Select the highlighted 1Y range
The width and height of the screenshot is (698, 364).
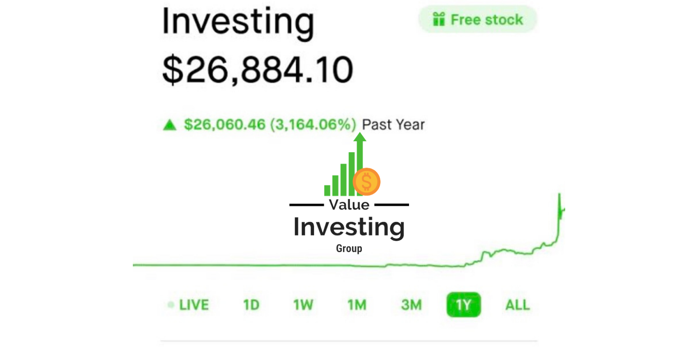[x=463, y=305]
